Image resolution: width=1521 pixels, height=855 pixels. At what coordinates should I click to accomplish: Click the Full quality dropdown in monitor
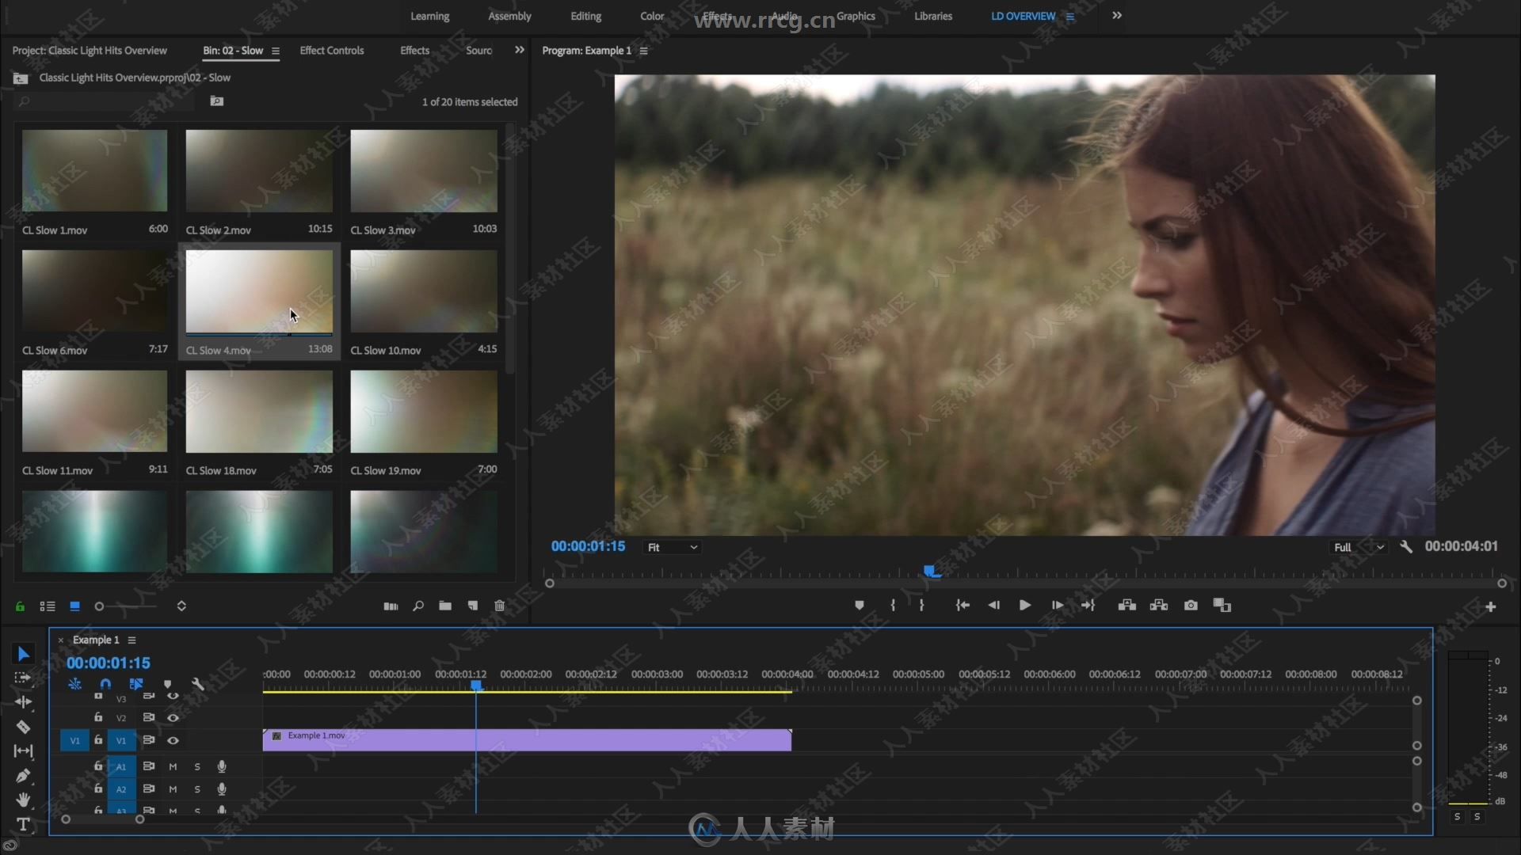click(x=1353, y=546)
